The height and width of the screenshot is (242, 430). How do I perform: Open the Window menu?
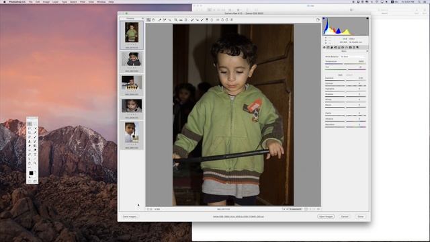point(101,1)
